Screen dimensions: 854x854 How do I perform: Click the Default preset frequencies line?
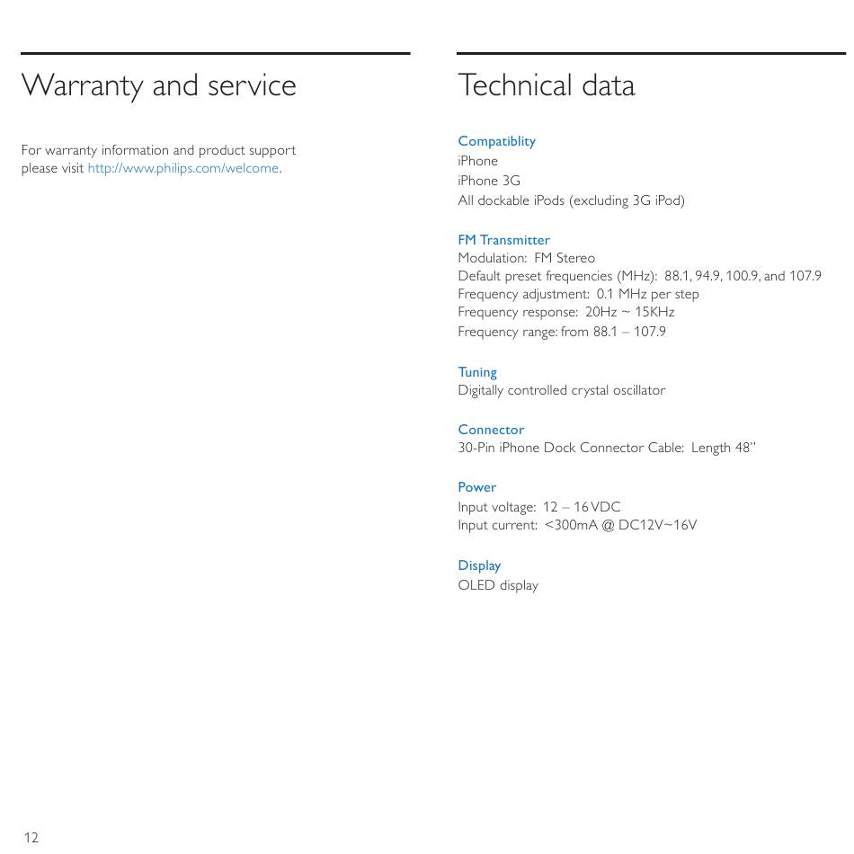pos(639,276)
